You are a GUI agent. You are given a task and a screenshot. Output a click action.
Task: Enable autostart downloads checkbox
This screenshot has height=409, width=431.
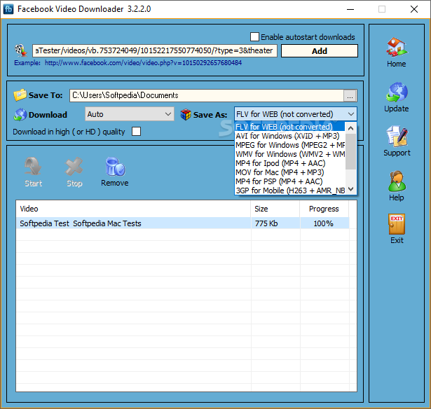[254, 37]
